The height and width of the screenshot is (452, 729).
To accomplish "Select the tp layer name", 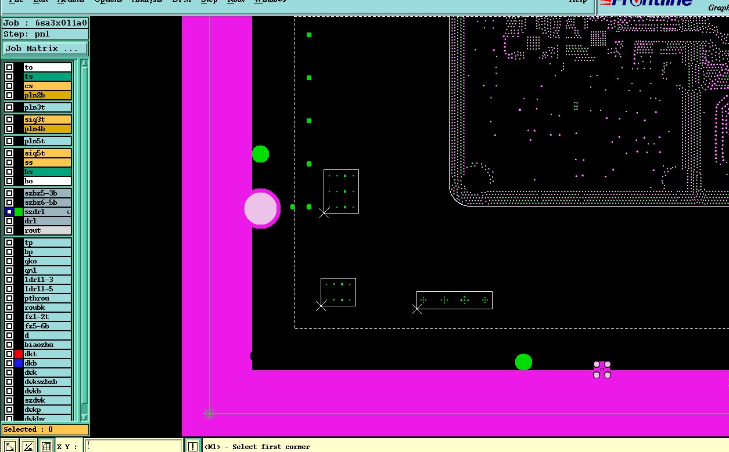I will click(48, 243).
